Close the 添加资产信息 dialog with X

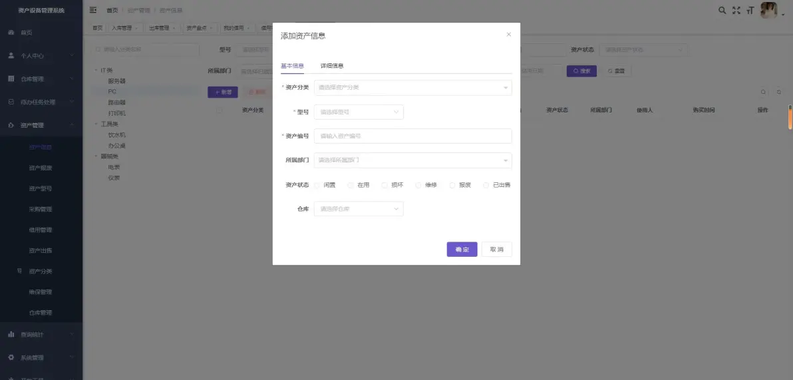(x=509, y=35)
